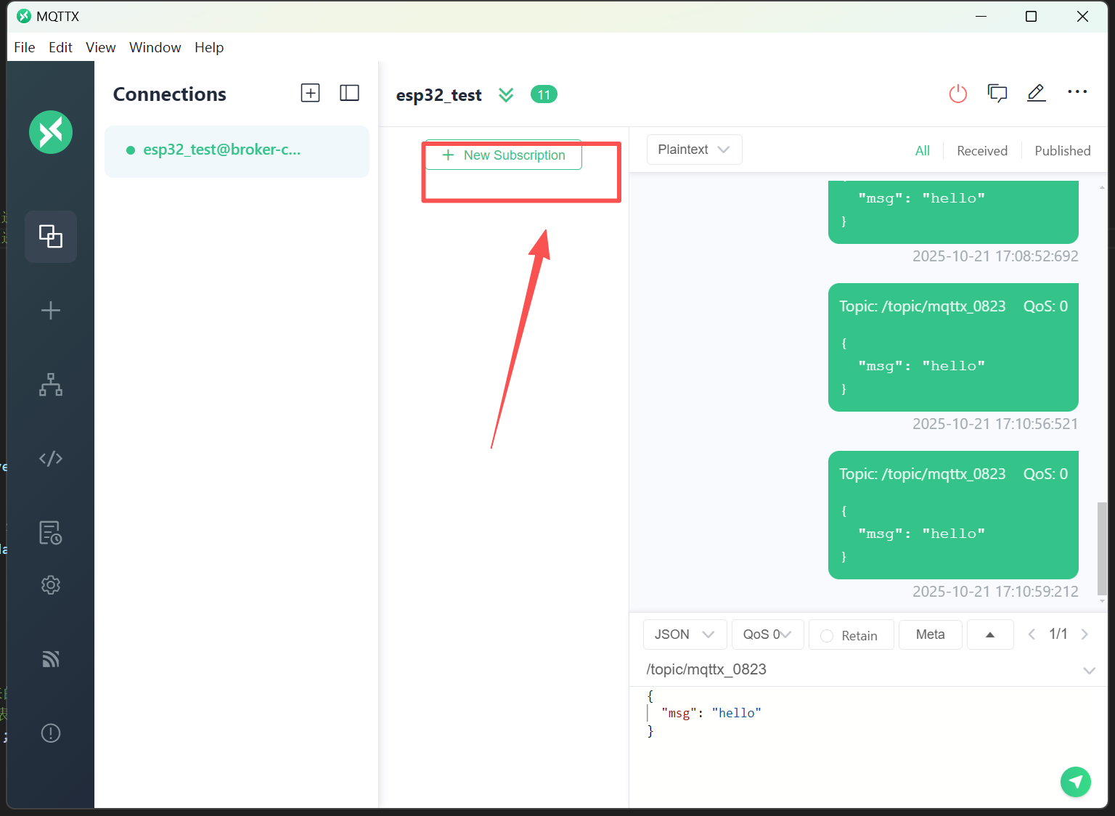Screen dimensions: 1115x816
Task: Maximize the MQTTX window
Action: (x=1031, y=16)
